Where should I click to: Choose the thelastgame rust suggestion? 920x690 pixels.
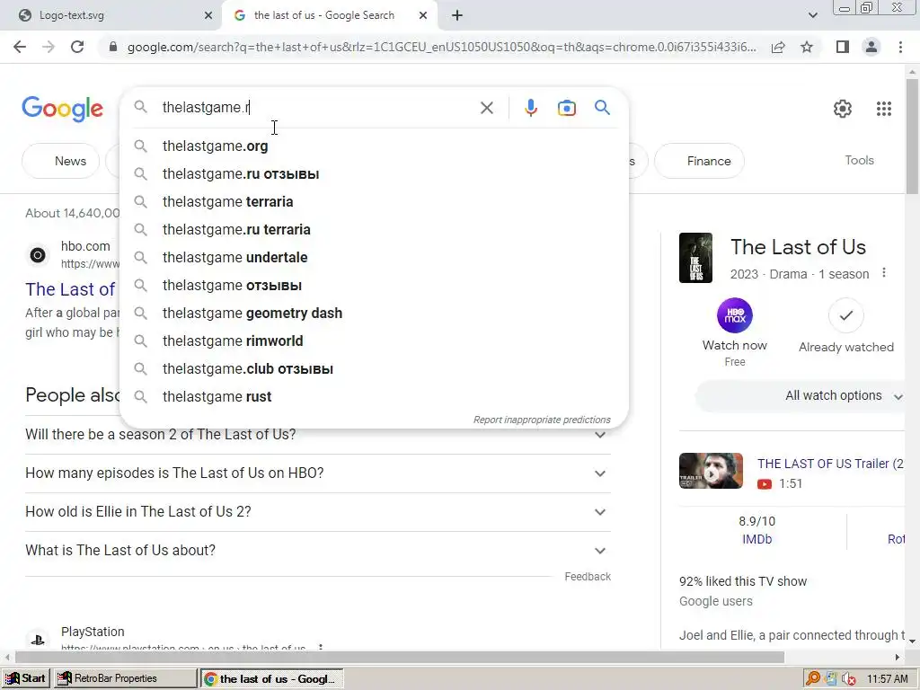click(374, 396)
